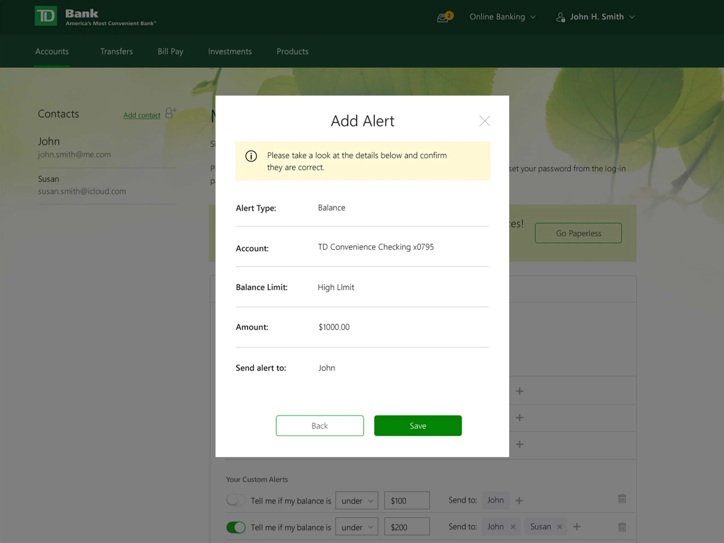Click the susan.smith@icloud.com email
Image resolution: width=724 pixels, height=543 pixels.
click(x=82, y=191)
